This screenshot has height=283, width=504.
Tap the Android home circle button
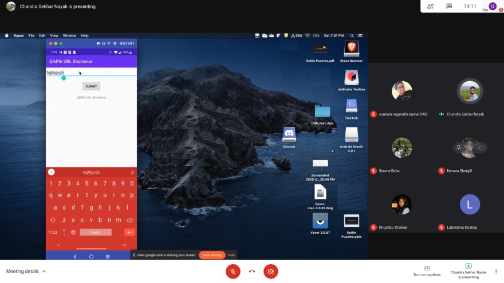pos(91,256)
